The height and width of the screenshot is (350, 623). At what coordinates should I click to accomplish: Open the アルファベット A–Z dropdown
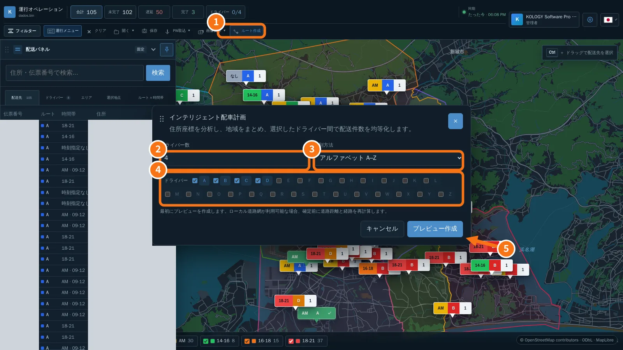coord(390,158)
